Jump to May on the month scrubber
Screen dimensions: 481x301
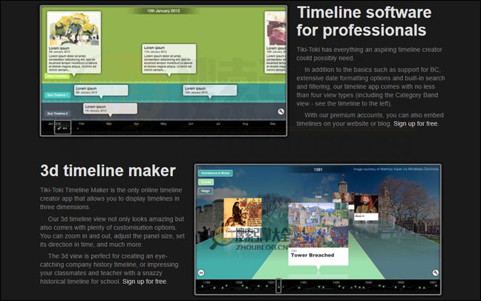click(163, 124)
